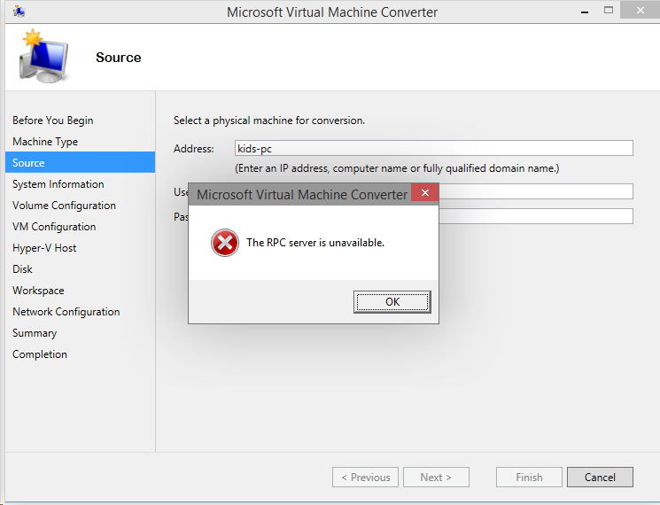This screenshot has width=660, height=505.
Task: Click the error dialog title text
Action: [x=302, y=194]
